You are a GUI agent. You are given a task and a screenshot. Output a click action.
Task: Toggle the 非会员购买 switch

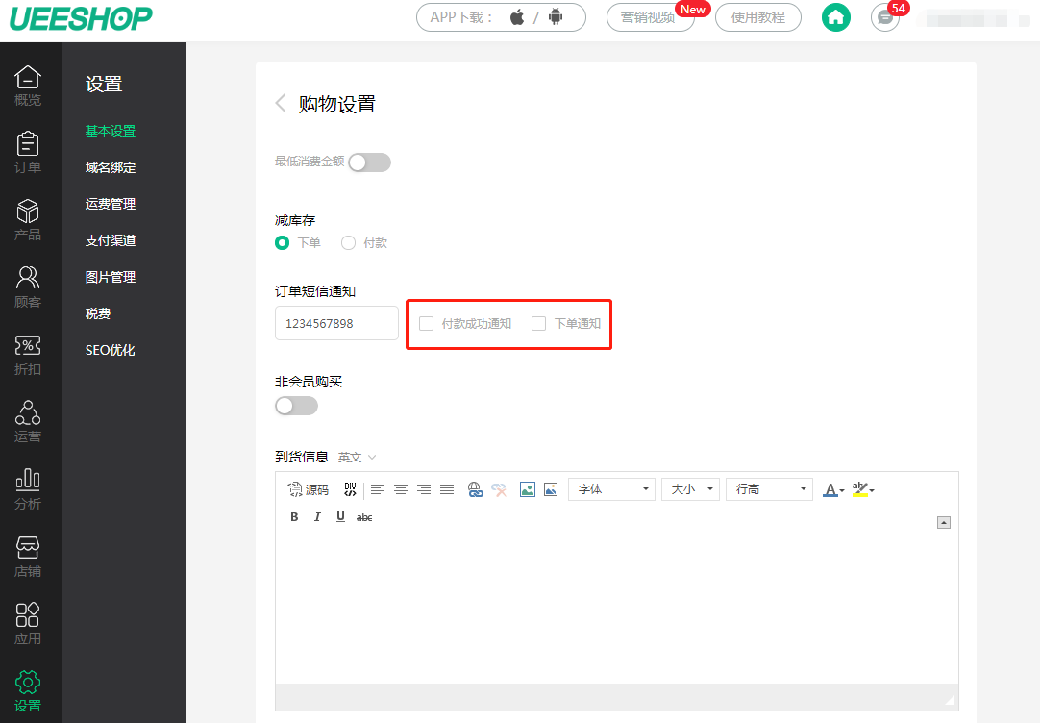296,406
